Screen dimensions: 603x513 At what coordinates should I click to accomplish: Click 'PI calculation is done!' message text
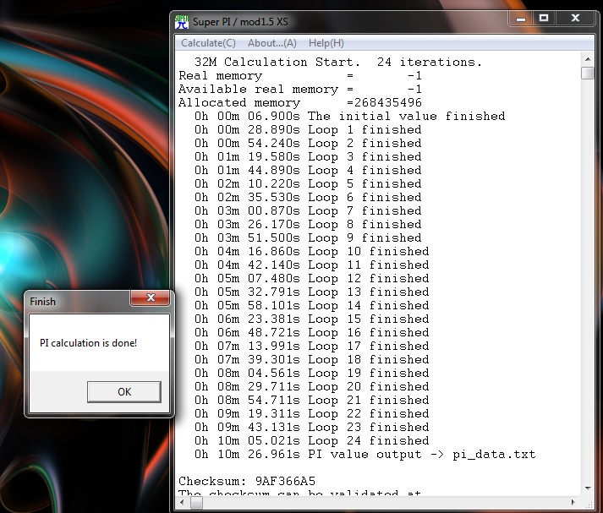[89, 343]
